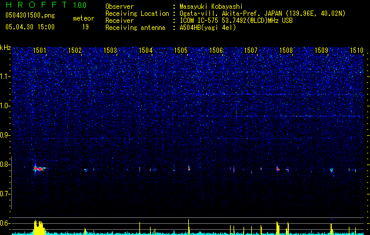The image size is (370, 235).
Task: Select the file name 0504301500.png
Action: (x=30, y=15)
